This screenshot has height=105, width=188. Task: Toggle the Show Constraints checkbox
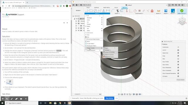point(178,71)
